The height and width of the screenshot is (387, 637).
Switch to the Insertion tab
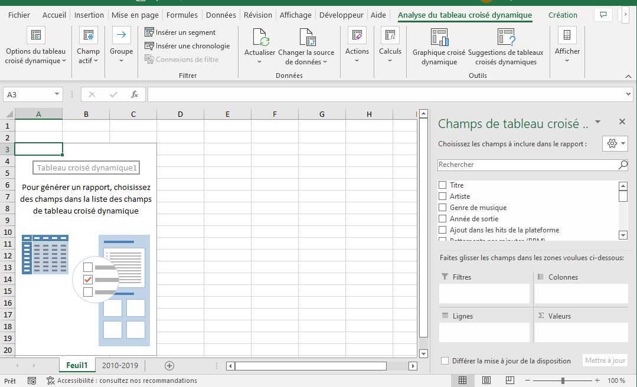[89, 15]
